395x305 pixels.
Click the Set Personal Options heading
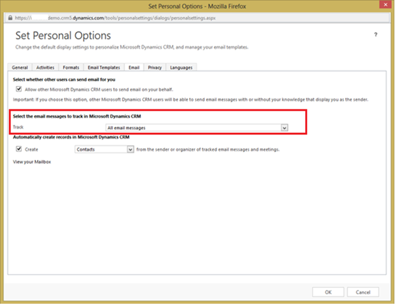point(63,35)
